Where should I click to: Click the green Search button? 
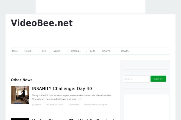click(158, 79)
